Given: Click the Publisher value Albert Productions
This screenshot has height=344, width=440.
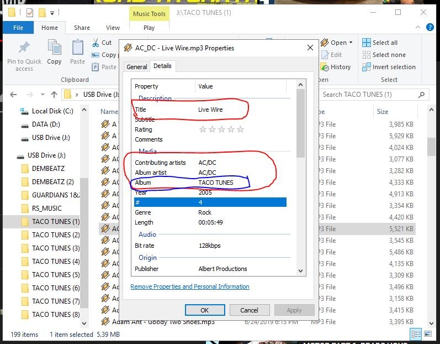Looking at the screenshot, I should click(222, 269).
